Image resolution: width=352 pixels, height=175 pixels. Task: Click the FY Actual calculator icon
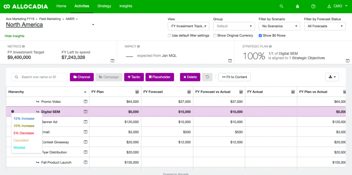[293, 92]
